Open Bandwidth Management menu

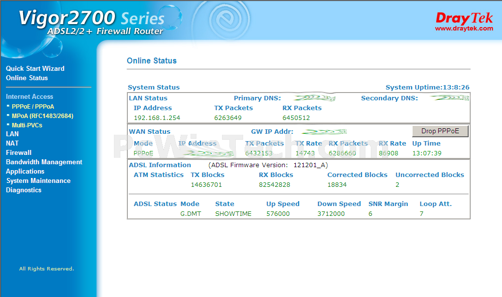[44, 162]
